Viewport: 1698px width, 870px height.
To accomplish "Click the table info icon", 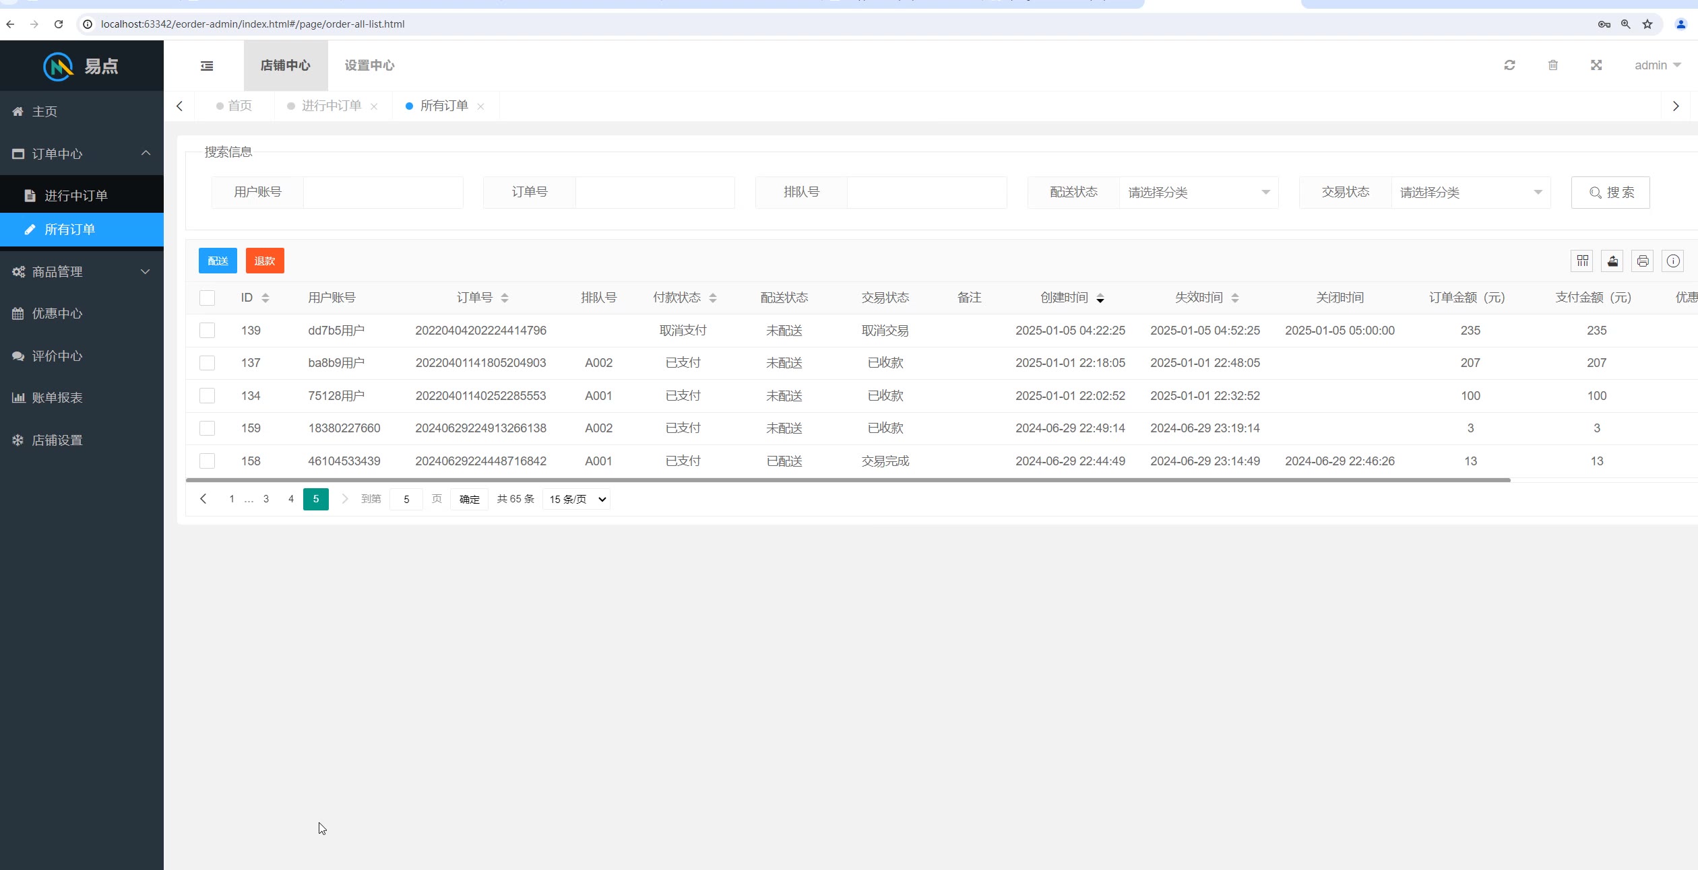I will coord(1673,261).
